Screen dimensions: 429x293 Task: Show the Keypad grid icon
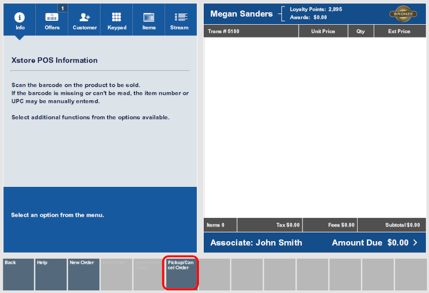[x=116, y=17]
